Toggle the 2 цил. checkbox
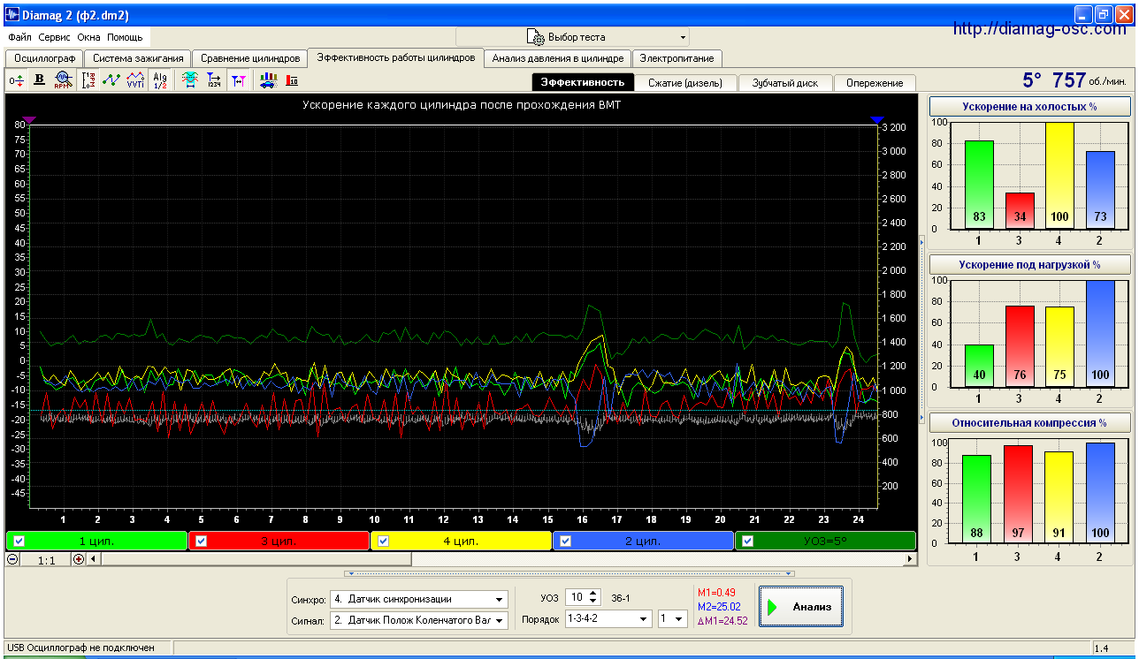Image resolution: width=1139 pixels, height=659 pixels. 566,541
